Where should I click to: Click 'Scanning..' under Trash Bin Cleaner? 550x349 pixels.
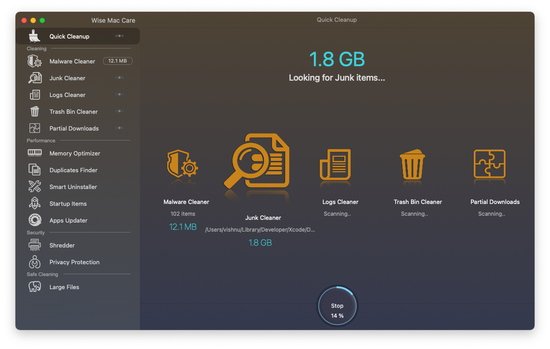point(415,214)
